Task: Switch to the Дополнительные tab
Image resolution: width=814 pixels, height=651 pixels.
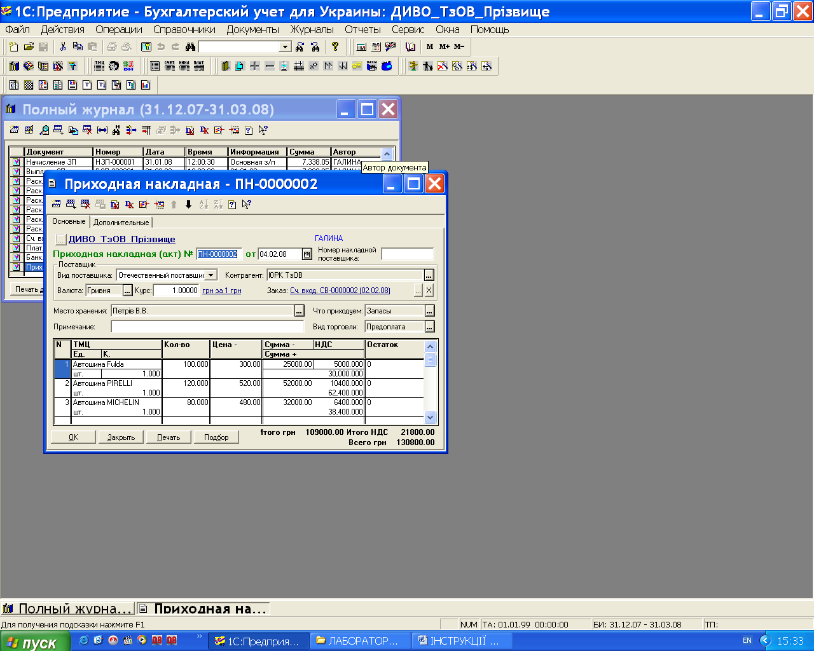Action: click(121, 223)
